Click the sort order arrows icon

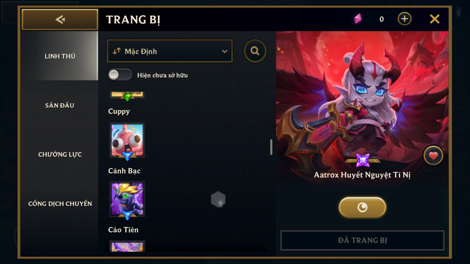(x=116, y=51)
